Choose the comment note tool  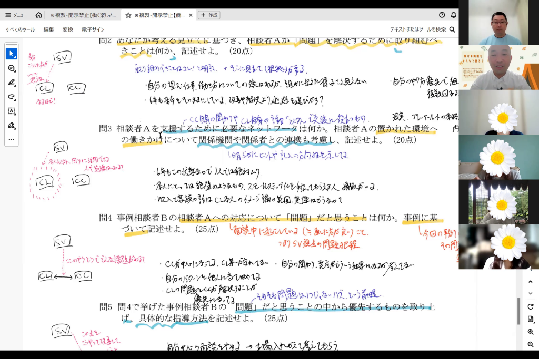(11, 68)
